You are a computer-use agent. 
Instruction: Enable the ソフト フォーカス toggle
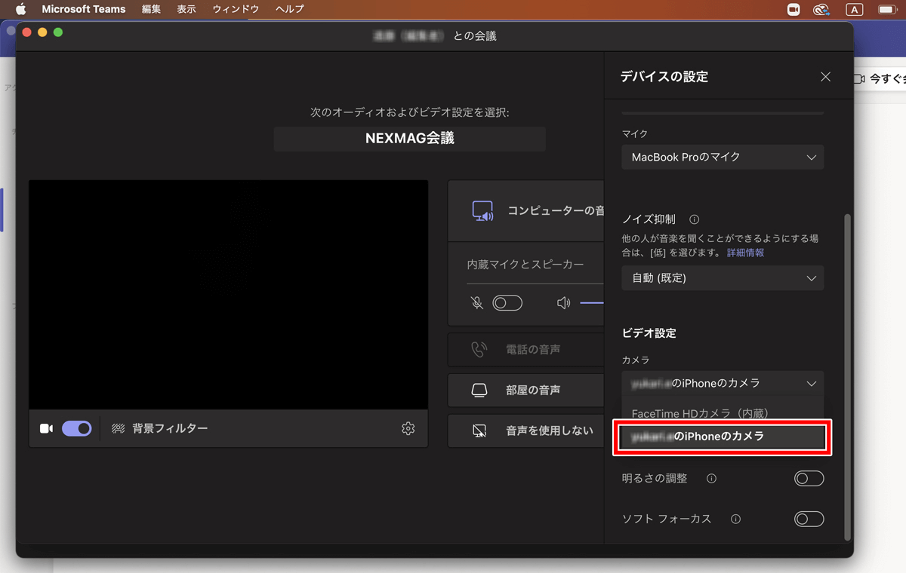click(809, 519)
